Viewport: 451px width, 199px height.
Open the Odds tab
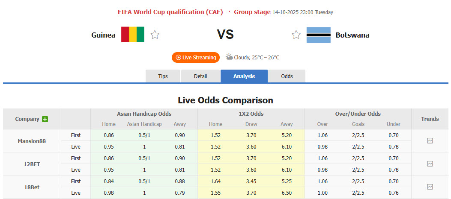point(287,76)
